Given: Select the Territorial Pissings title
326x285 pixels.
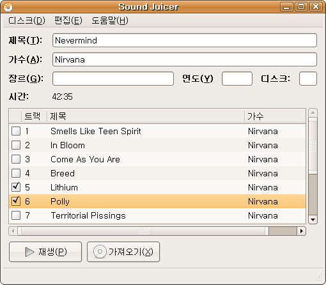Looking at the screenshot, I should click(x=88, y=215).
